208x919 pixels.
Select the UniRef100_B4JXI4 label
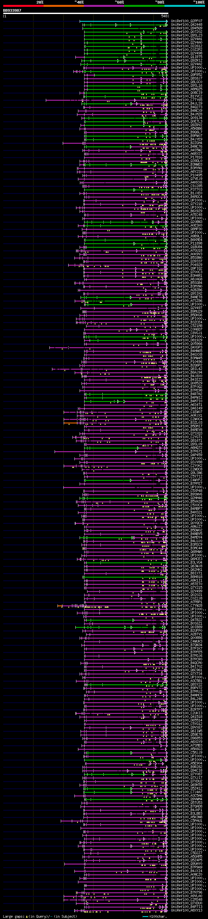(187, 871)
